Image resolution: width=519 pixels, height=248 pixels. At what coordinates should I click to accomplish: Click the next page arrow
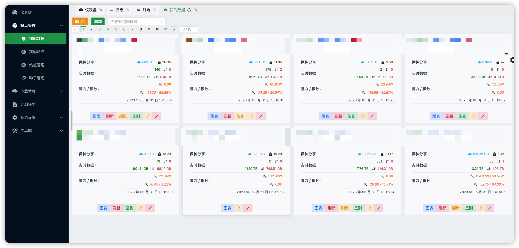pyautogui.click(x=174, y=29)
